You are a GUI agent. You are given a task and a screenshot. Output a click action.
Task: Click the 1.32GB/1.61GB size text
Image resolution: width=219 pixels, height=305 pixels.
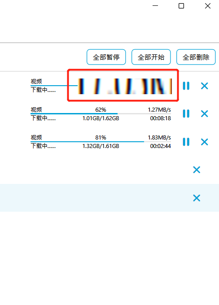click(101, 146)
